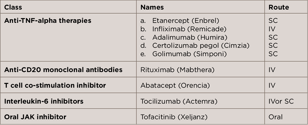
Task: Select the Oral route cell
Action: [x=275, y=116]
